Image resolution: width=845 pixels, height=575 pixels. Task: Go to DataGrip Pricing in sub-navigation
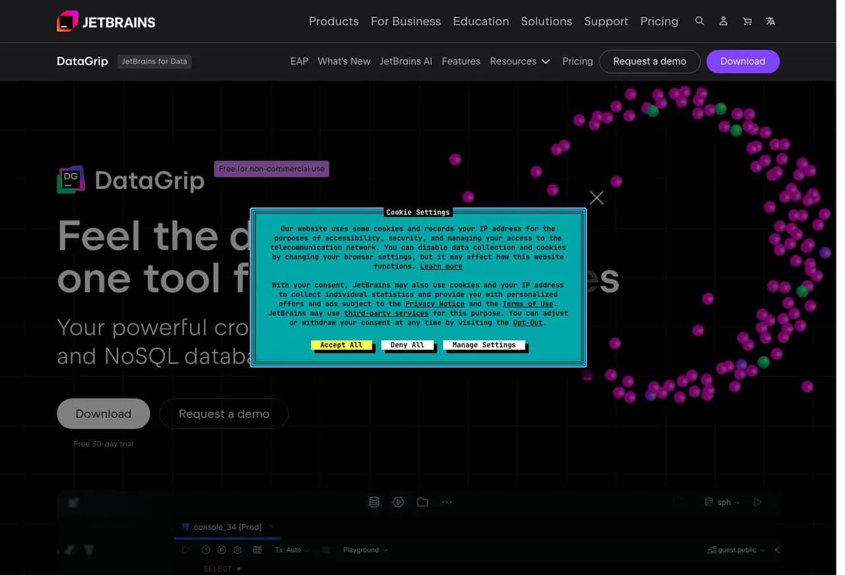578,61
